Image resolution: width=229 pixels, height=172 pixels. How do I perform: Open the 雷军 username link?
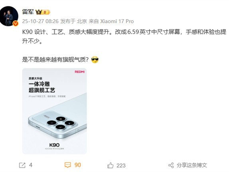point(28,12)
